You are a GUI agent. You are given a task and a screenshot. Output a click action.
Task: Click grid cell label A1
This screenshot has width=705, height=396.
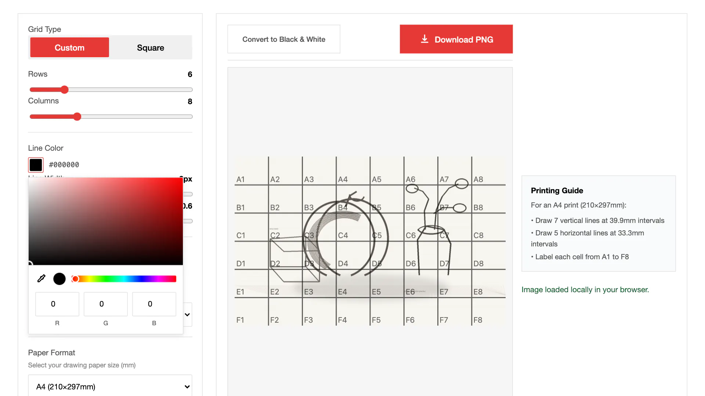(x=241, y=179)
